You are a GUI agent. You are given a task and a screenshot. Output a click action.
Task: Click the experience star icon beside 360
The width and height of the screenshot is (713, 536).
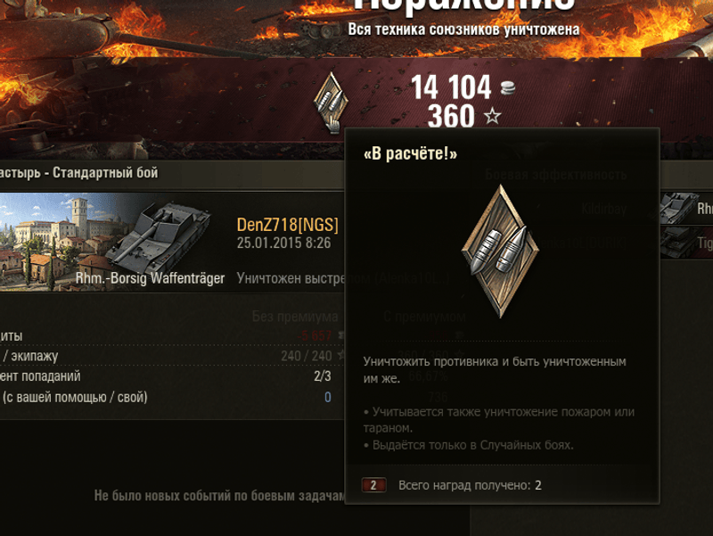492,117
